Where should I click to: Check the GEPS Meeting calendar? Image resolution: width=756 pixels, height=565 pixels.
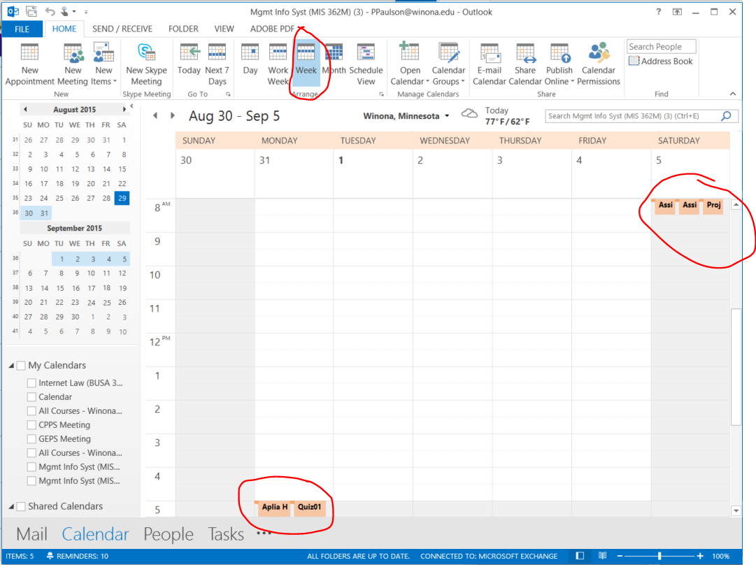pyautogui.click(x=32, y=438)
